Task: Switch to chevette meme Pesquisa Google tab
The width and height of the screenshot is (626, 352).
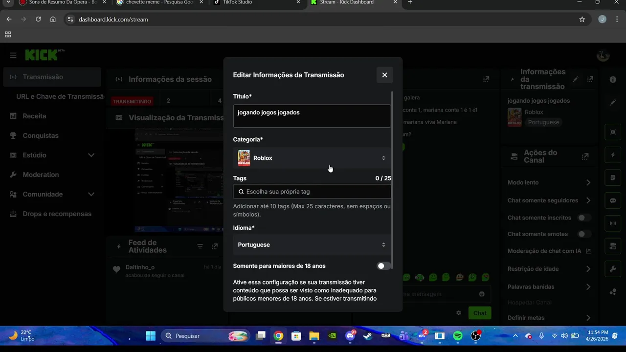Action: click(160, 2)
